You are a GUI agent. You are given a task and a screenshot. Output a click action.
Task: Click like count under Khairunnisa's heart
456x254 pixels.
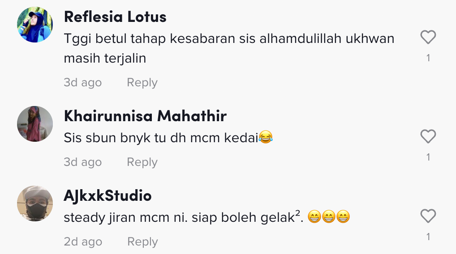pyautogui.click(x=428, y=157)
